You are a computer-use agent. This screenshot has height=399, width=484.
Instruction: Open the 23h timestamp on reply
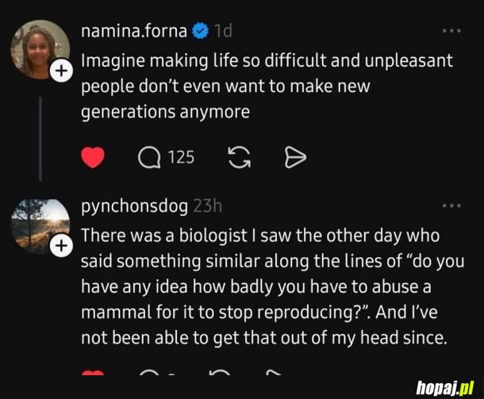pyautogui.click(x=207, y=206)
